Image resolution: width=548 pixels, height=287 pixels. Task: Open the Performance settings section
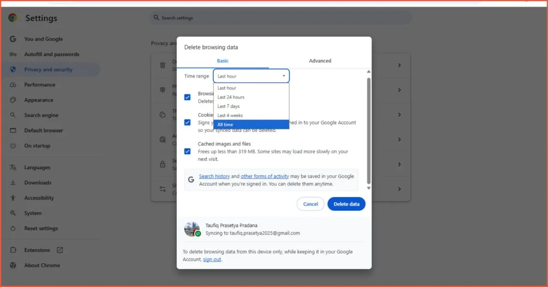click(x=39, y=84)
